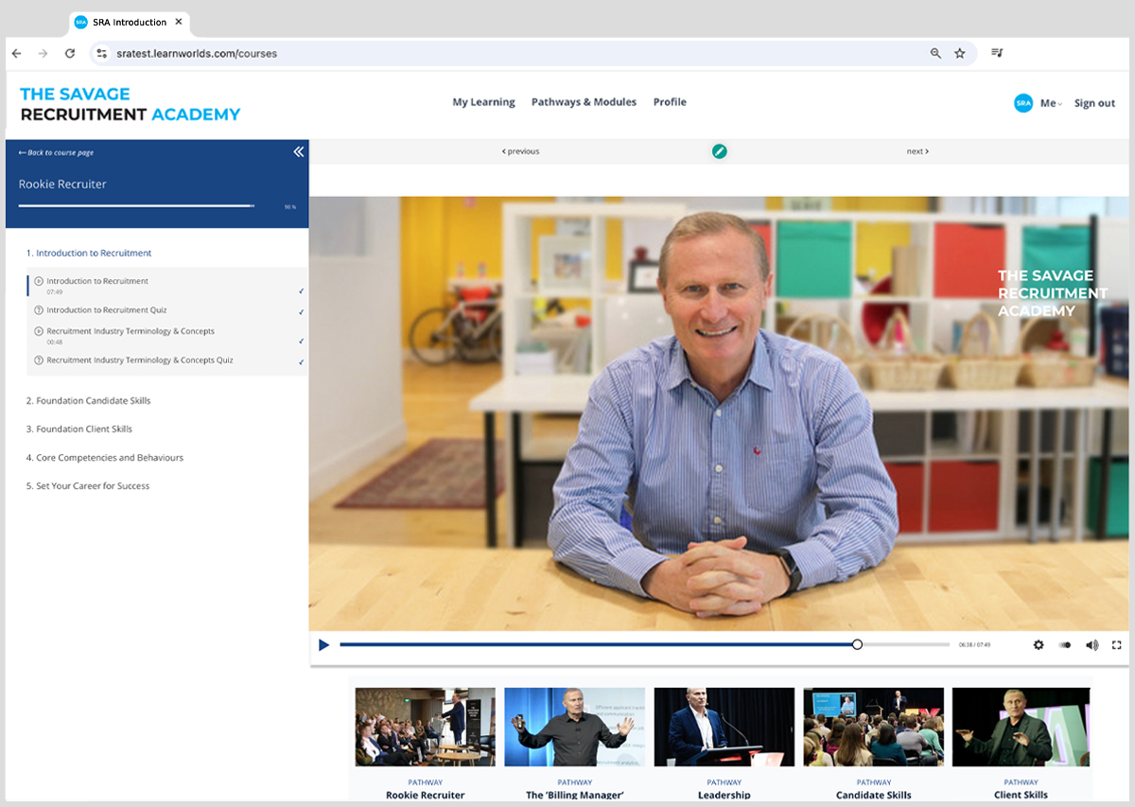This screenshot has height=807, width=1135.
Task: Click the site info icon in address bar
Action: (x=102, y=54)
